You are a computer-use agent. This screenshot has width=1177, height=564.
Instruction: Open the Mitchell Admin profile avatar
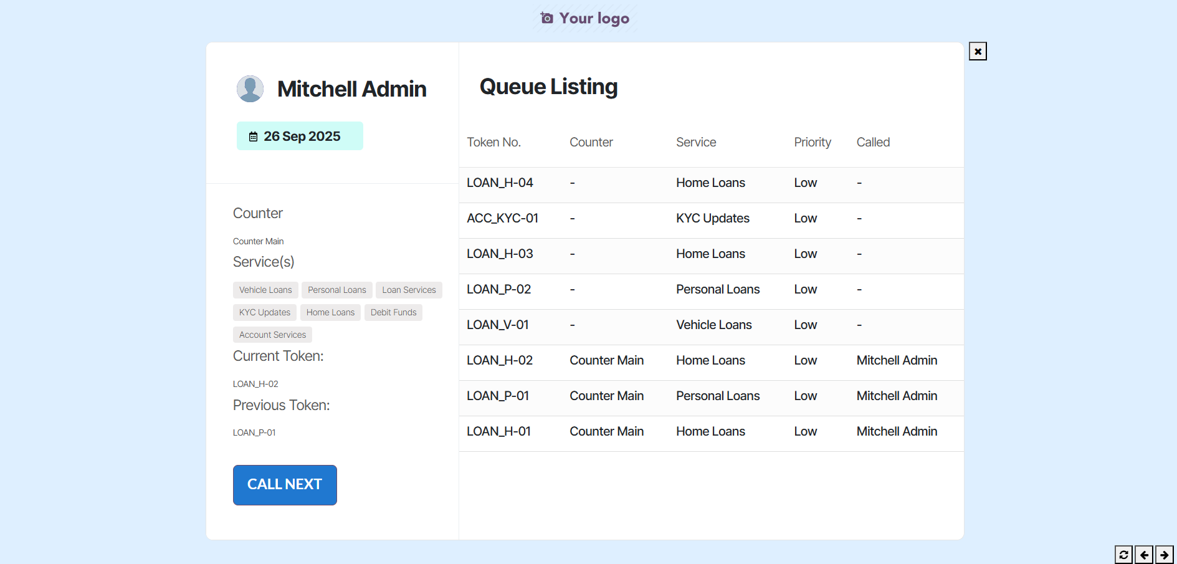(250, 88)
